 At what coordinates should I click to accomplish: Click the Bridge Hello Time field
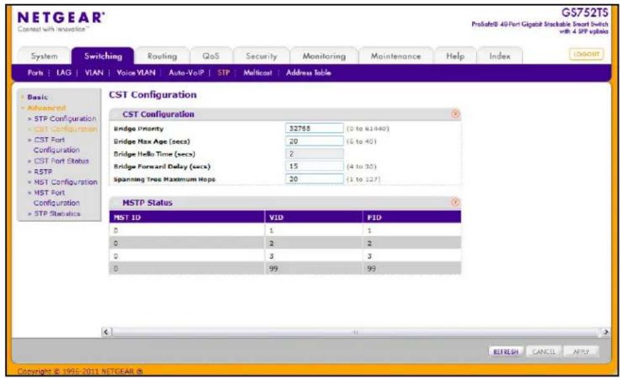point(314,154)
